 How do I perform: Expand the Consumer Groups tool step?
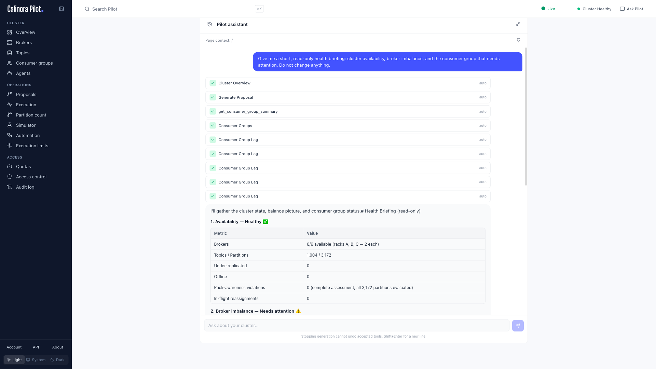pos(348,126)
